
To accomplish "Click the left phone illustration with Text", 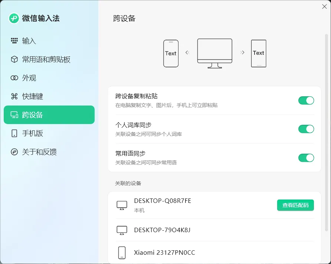I will click(171, 54).
